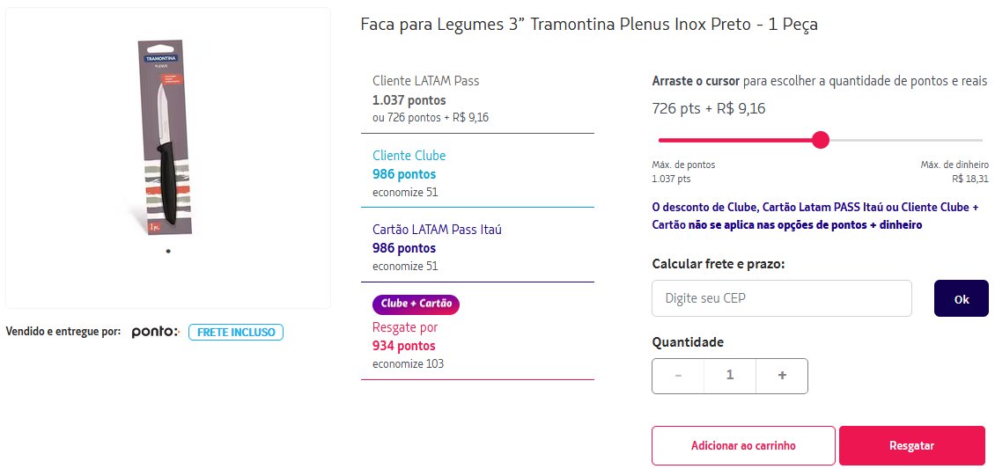Decrease quantity with the minus button
This screenshot has height=469, width=995.
point(678,376)
